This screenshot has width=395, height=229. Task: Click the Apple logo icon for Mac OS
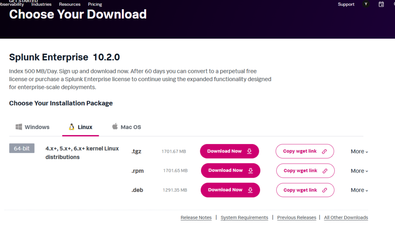pyautogui.click(x=115, y=127)
